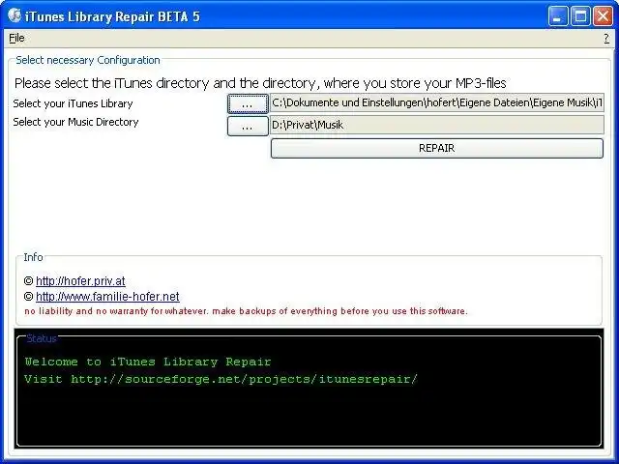
Task: Maximize the iTunes Library Repair window
Action: pos(580,16)
